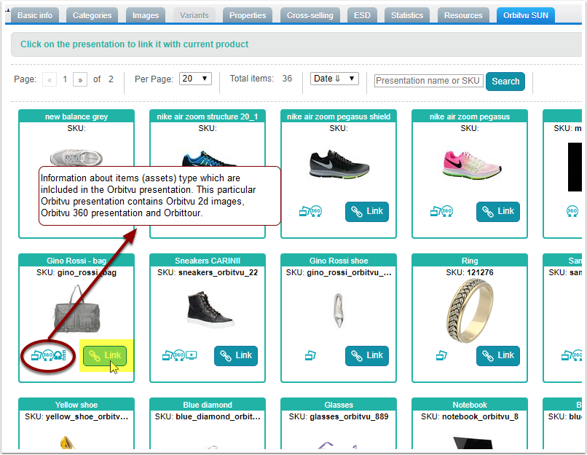Click Orbittour icon on Gino Rossi - bag card
Viewport: 587px width, 455px height.
pyautogui.click(x=60, y=355)
